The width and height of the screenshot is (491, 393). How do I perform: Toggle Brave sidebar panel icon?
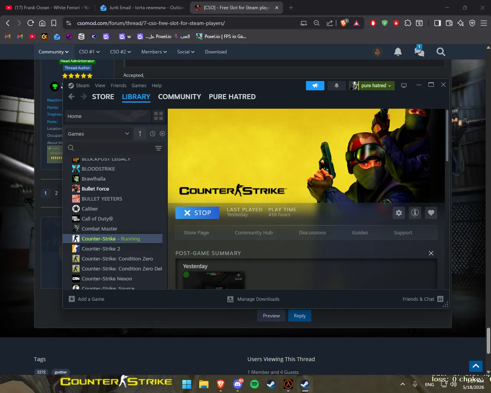click(437, 23)
